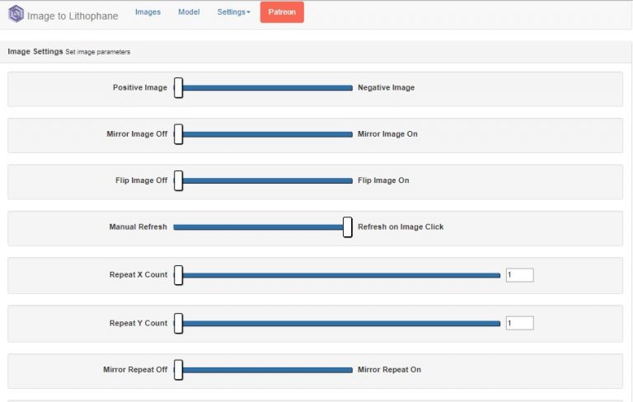
Task: Open the Images tab
Action: click(148, 12)
